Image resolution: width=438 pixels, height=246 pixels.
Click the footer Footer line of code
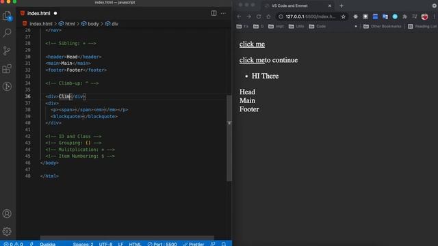pos(76,70)
